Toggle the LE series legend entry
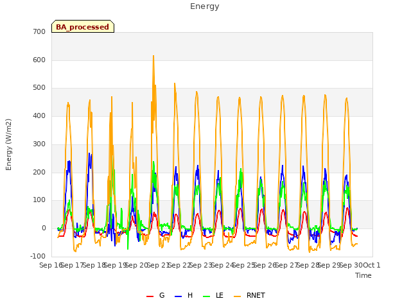411x308 pixels. point(213,295)
